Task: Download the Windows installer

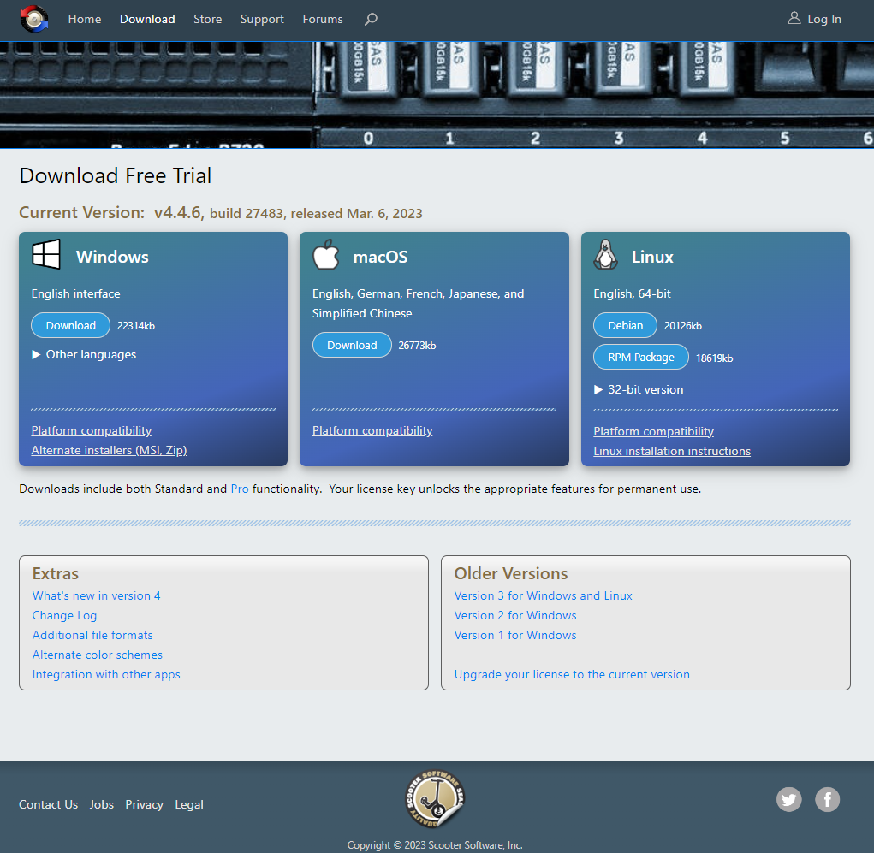Action: (71, 325)
